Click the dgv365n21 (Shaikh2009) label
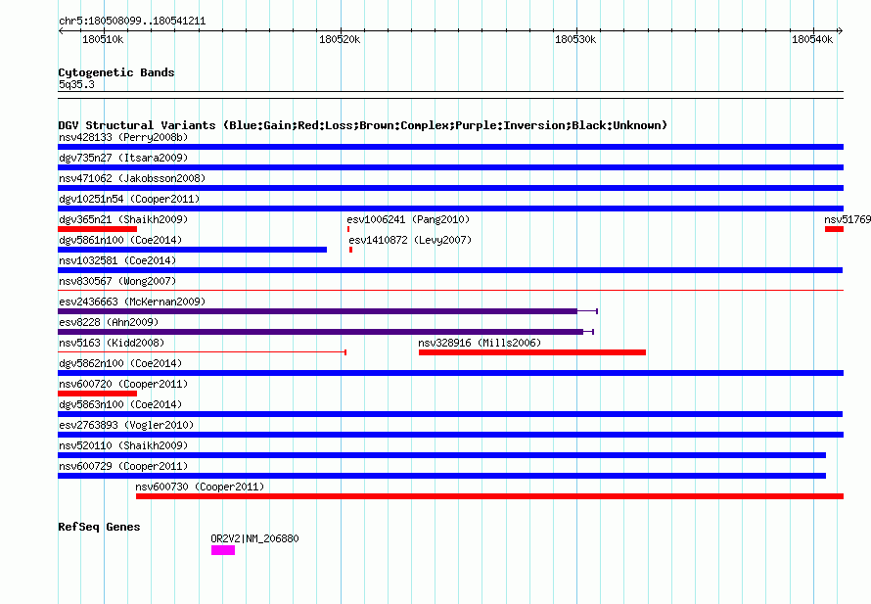This screenshot has width=871, height=604. (123, 219)
